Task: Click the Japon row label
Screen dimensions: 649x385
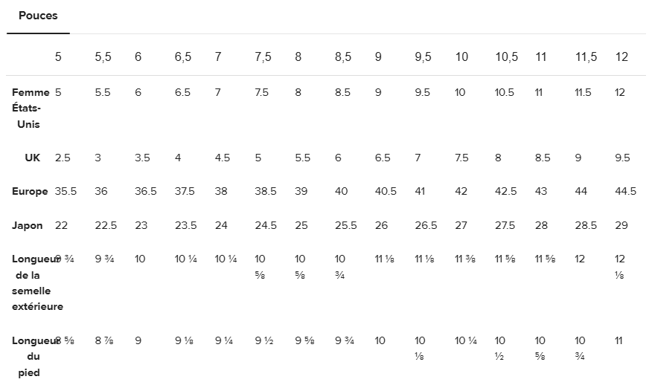Action: [x=27, y=226]
